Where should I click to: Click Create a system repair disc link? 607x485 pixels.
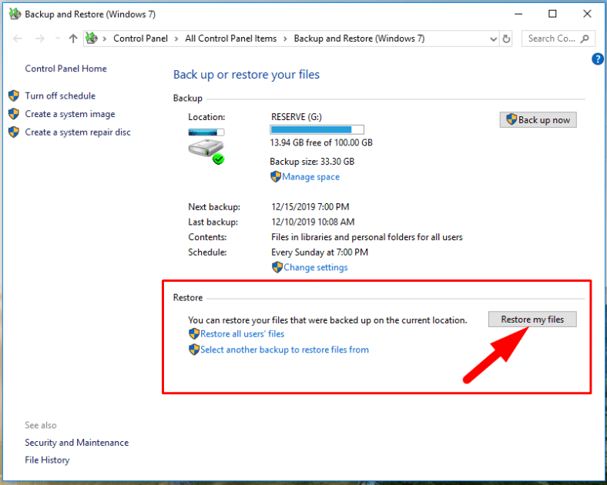pos(78,132)
